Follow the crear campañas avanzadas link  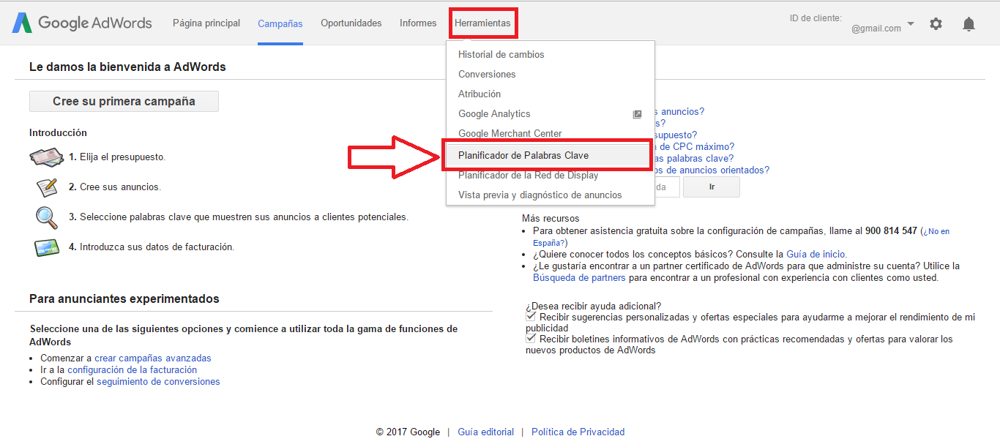coord(153,358)
